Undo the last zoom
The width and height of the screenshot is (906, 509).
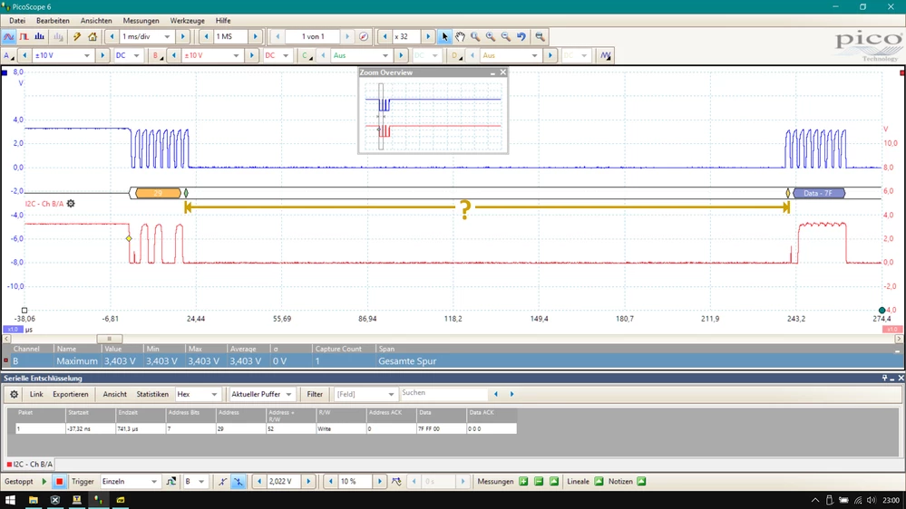point(521,36)
